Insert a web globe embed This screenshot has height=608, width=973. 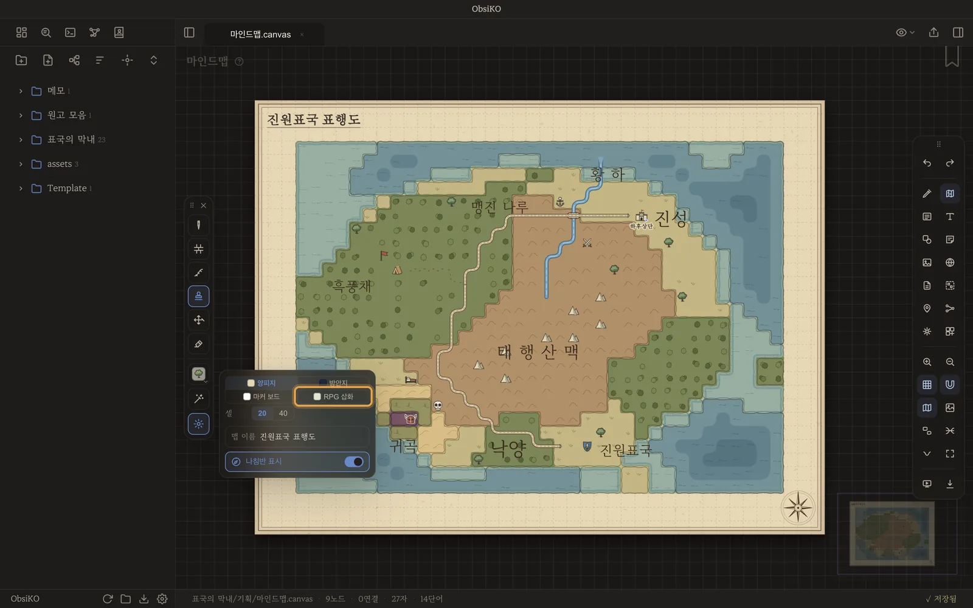pyautogui.click(x=950, y=263)
